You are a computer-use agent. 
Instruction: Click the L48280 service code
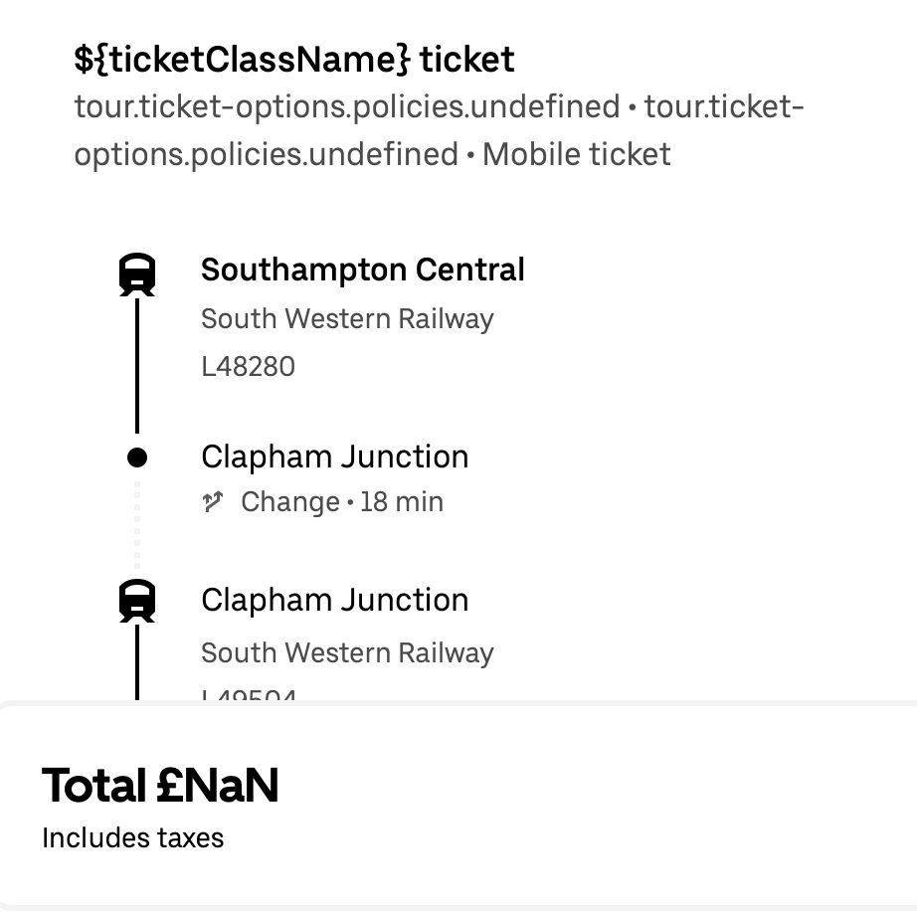click(x=248, y=367)
